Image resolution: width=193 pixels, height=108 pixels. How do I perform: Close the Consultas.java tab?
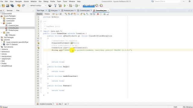click(108, 10)
